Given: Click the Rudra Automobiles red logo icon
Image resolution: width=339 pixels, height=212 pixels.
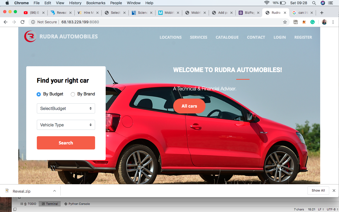Looking at the screenshot, I should point(30,37).
